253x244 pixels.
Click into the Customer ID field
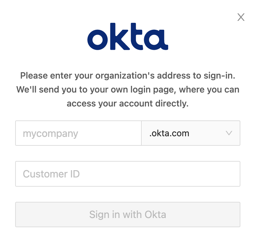point(127,174)
